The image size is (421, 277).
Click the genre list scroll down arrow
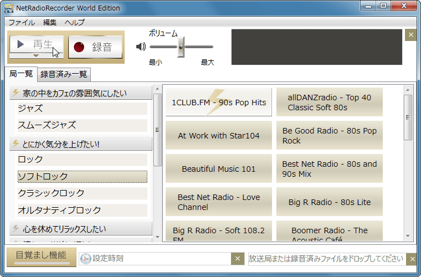(x=158, y=237)
